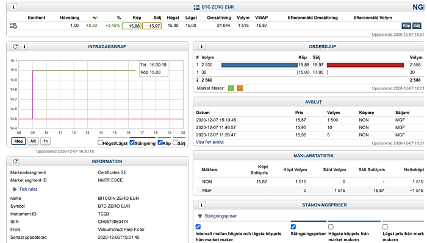
Task: Uncheck the Köp chart line checkbox
Action: [160, 143]
